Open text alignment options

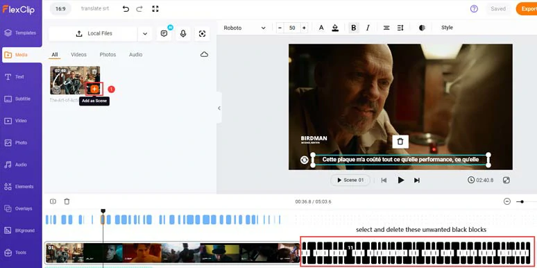coord(386,28)
